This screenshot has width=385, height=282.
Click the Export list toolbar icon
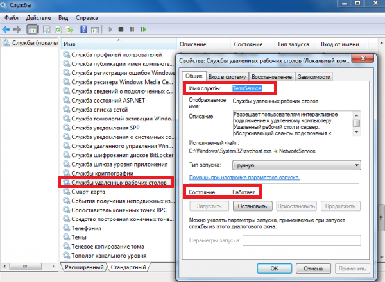[69, 29]
